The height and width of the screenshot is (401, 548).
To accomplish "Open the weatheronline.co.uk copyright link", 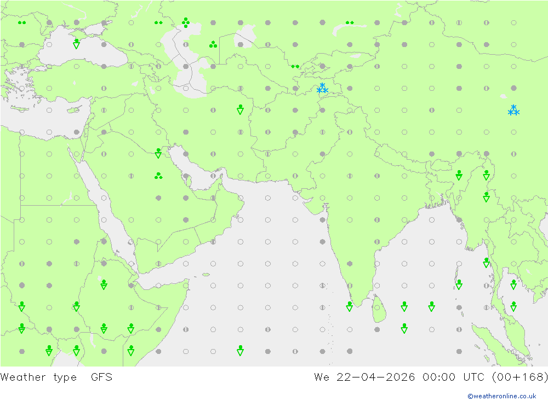I will pos(502,396).
